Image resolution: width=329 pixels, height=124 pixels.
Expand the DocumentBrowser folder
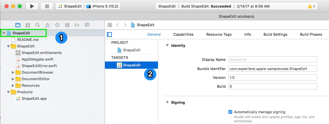pyautogui.click(x=13, y=72)
